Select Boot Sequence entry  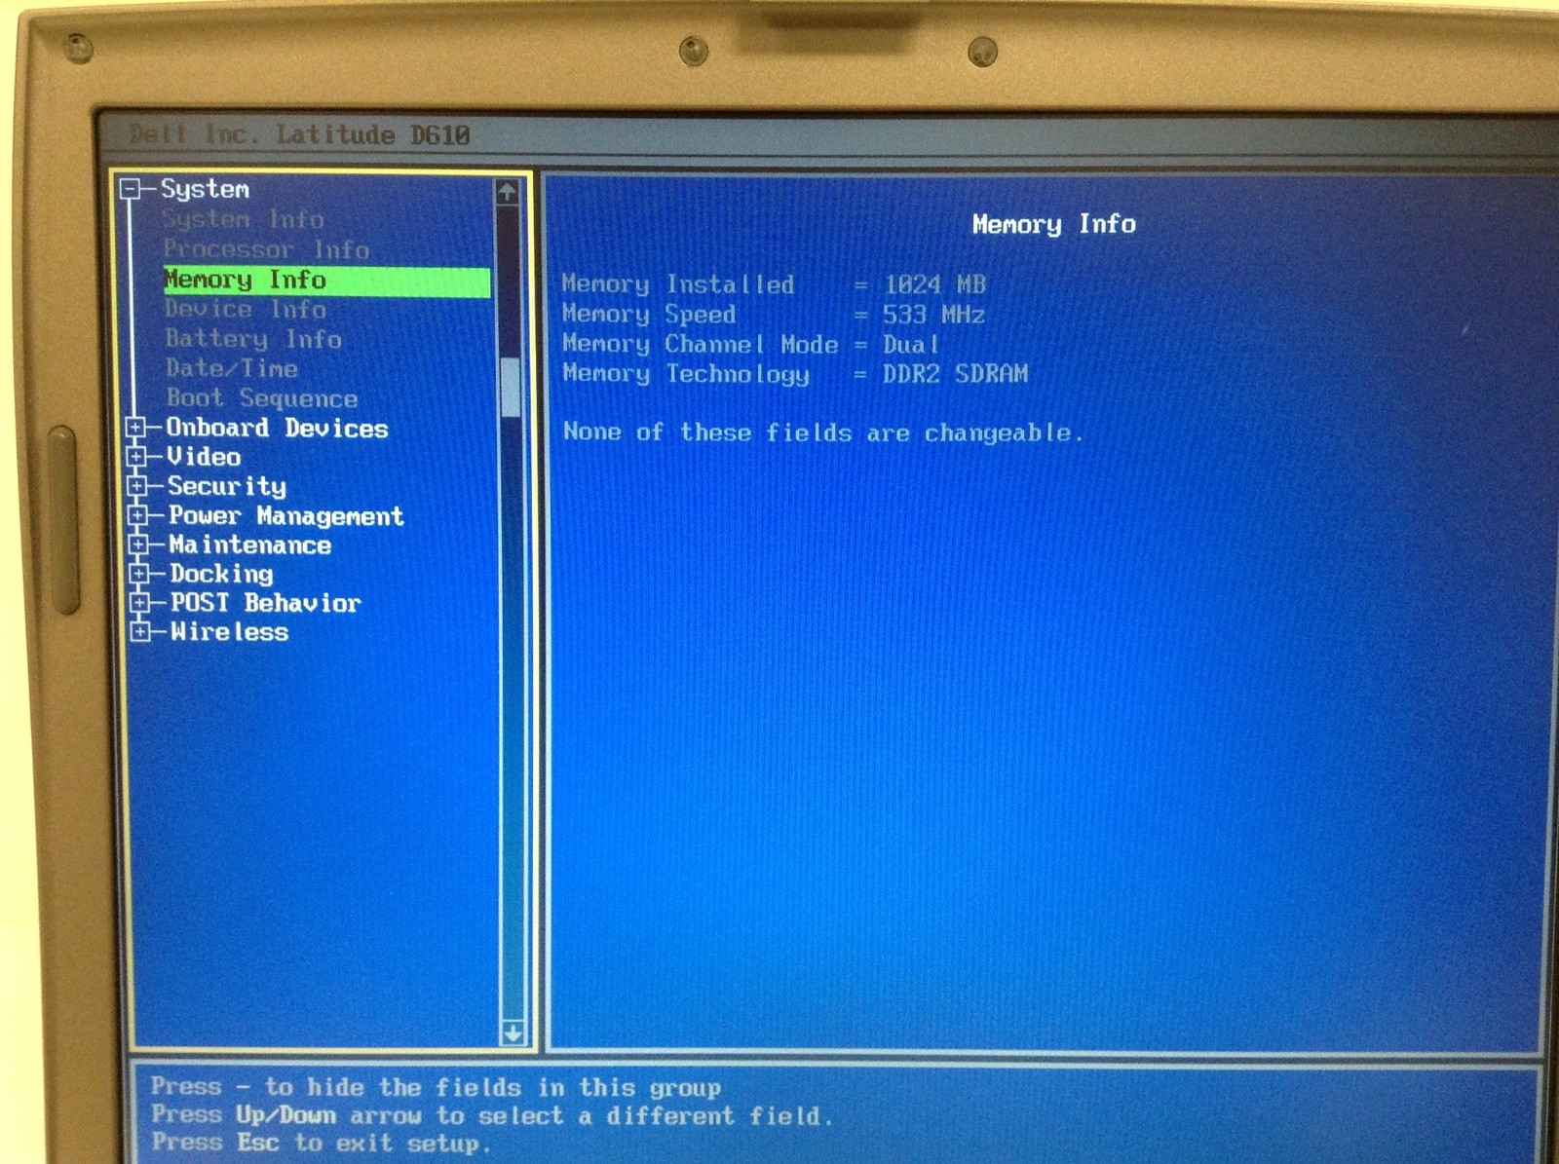coord(262,398)
